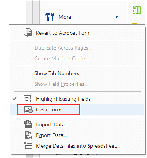Expand the More dropdown arrow
Screen dimensions: 147x158
116,17
